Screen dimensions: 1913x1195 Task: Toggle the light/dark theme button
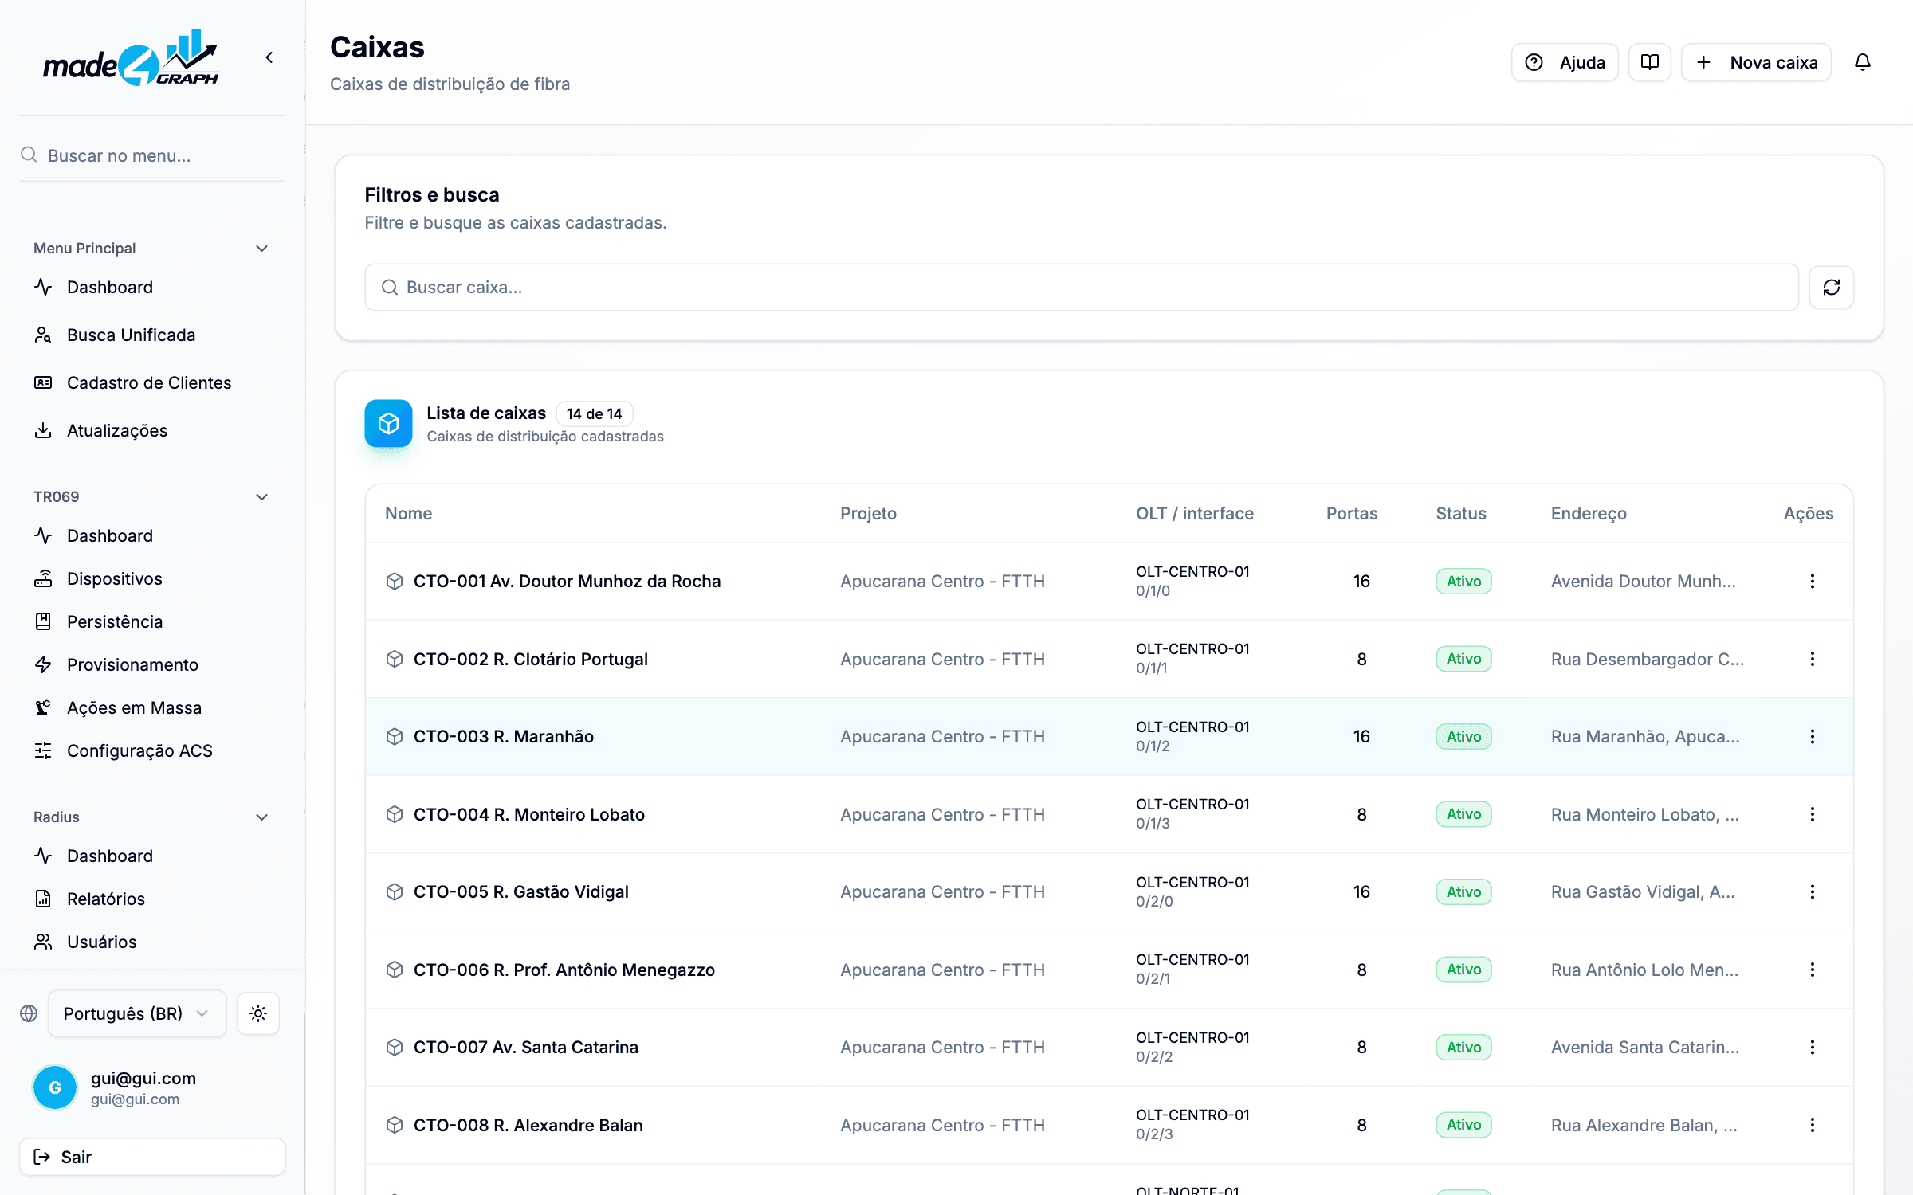[257, 1013]
